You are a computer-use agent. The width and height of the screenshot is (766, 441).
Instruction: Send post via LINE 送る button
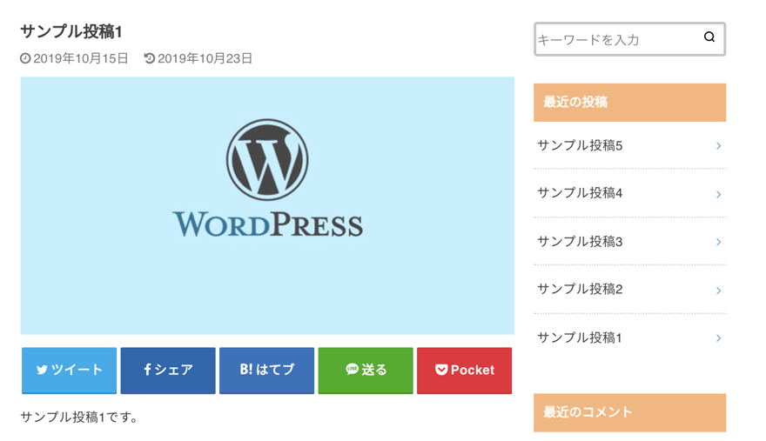click(366, 370)
